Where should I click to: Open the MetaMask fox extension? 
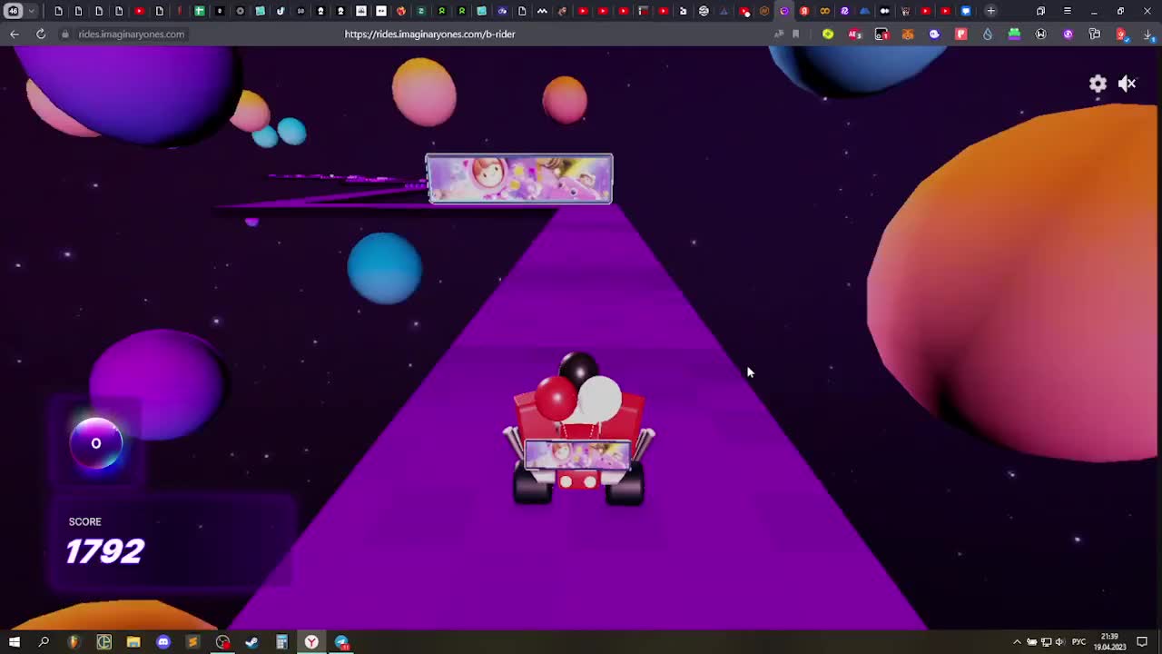click(908, 34)
